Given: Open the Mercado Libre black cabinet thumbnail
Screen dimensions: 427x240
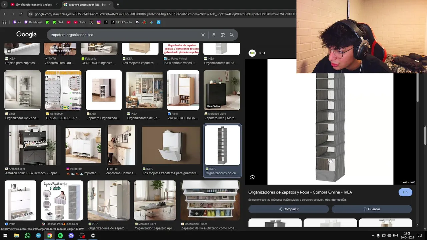Looking at the screenshot, I should point(222,90).
